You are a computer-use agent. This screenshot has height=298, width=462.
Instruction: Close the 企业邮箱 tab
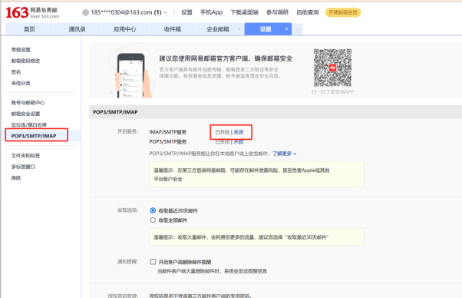click(x=239, y=29)
